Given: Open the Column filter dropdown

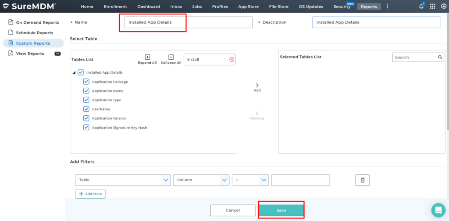Looking at the screenshot, I should 201,180.
